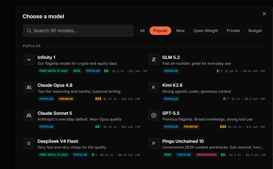The height and width of the screenshot is (169, 273).
Task: Click the price '$2.1 in · $8.4 out /1M'
Action: (x=247, y=155)
